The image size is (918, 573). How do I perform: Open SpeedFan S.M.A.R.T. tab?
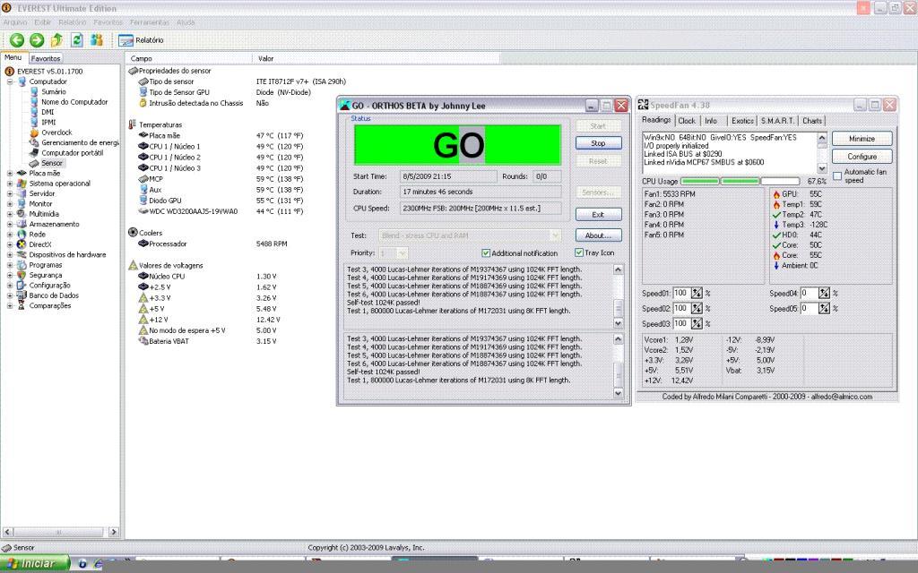777,121
